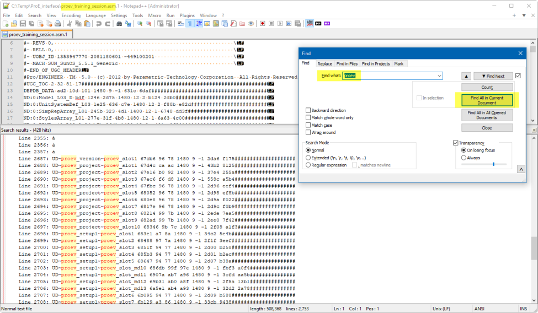The height and width of the screenshot is (313, 538).
Task: Uncheck the Transparency checkbox
Action: tap(456, 143)
